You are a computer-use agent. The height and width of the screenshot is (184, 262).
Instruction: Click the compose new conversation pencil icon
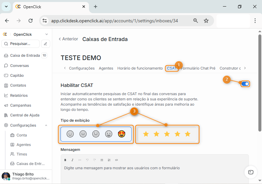tap(46, 44)
